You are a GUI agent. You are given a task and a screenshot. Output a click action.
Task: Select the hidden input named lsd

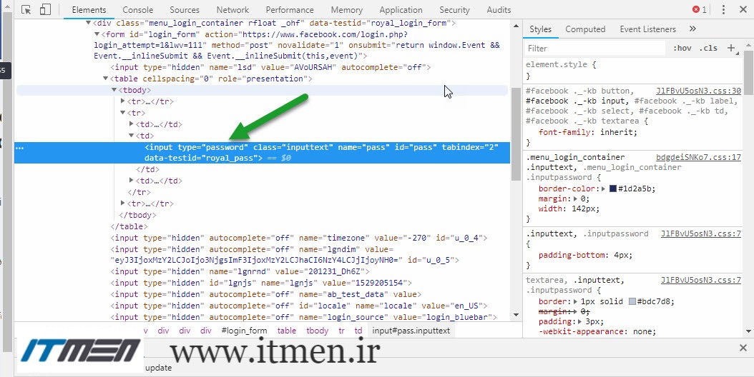coord(270,67)
